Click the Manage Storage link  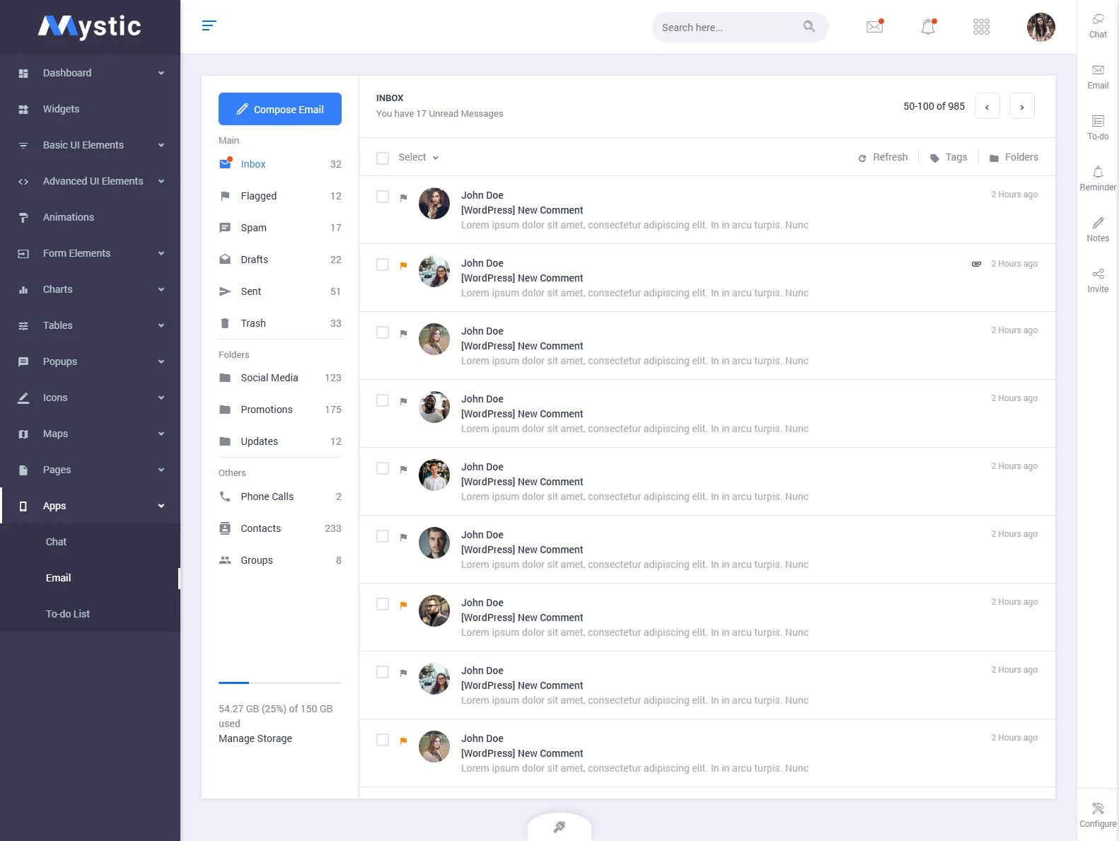[255, 738]
